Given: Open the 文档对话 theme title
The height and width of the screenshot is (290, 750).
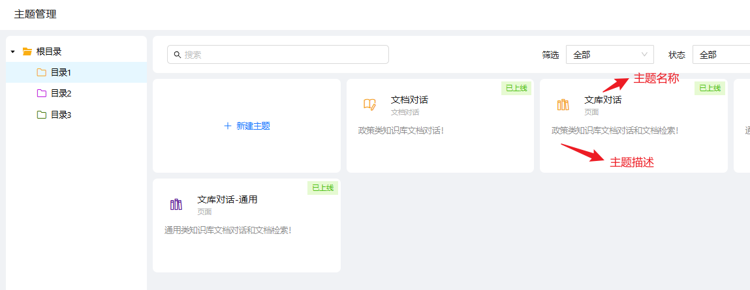Looking at the screenshot, I should pyautogui.click(x=409, y=100).
